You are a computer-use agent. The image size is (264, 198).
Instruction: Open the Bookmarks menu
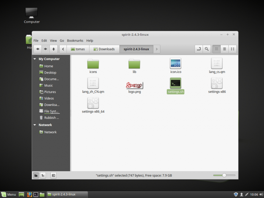[x=75, y=40]
